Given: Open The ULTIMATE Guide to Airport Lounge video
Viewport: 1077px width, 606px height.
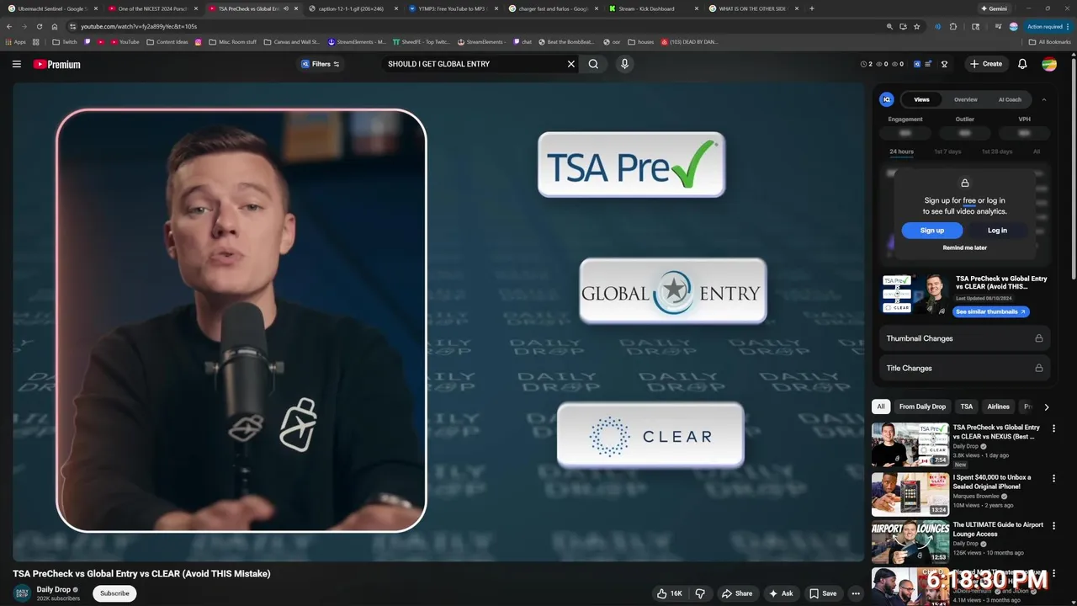Looking at the screenshot, I should tap(910, 542).
